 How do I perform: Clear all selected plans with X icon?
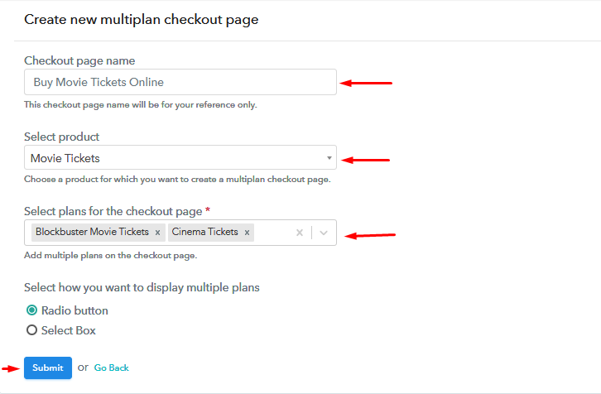pyautogui.click(x=300, y=233)
